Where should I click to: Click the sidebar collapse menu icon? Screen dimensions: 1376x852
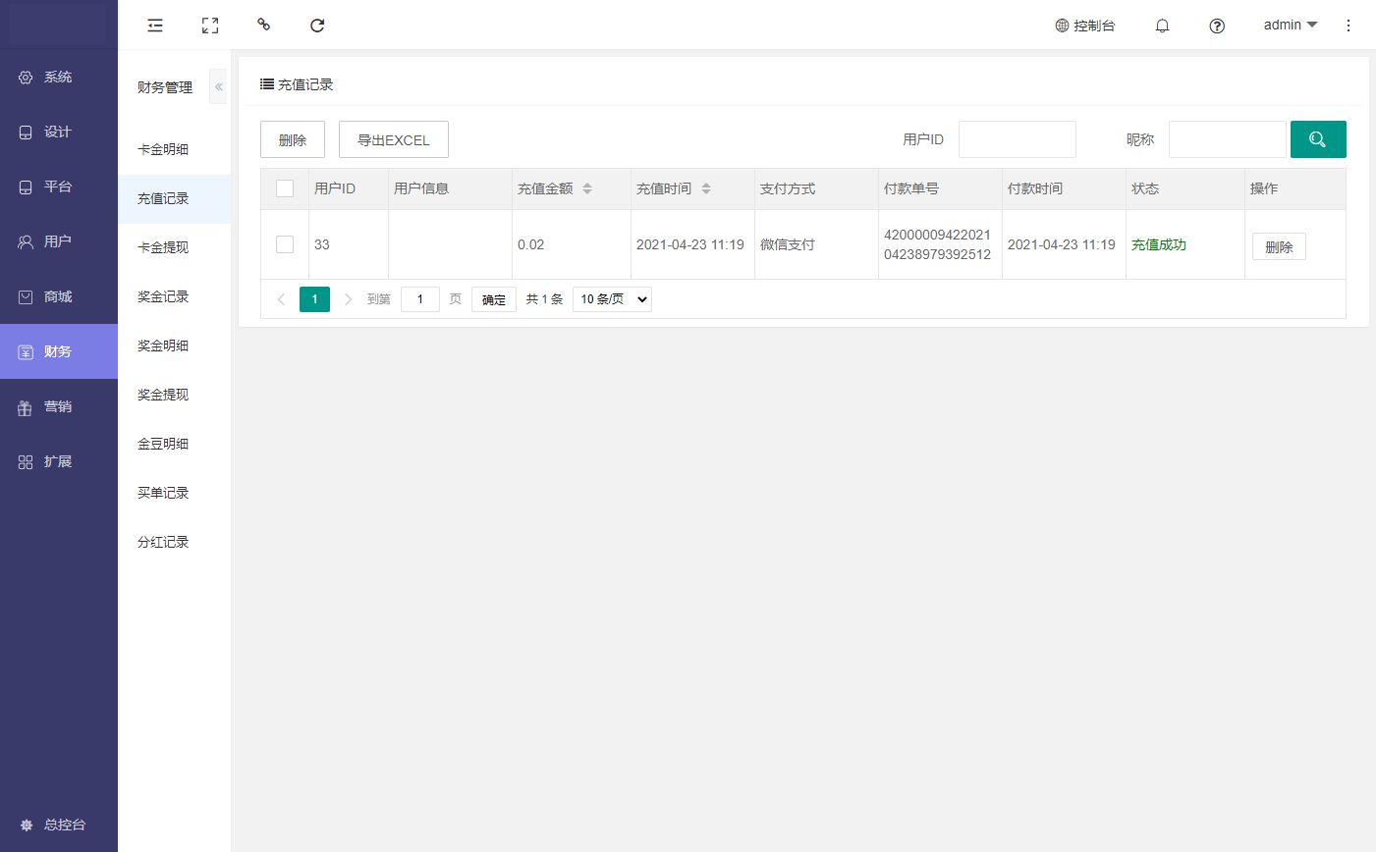tap(155, 26)
